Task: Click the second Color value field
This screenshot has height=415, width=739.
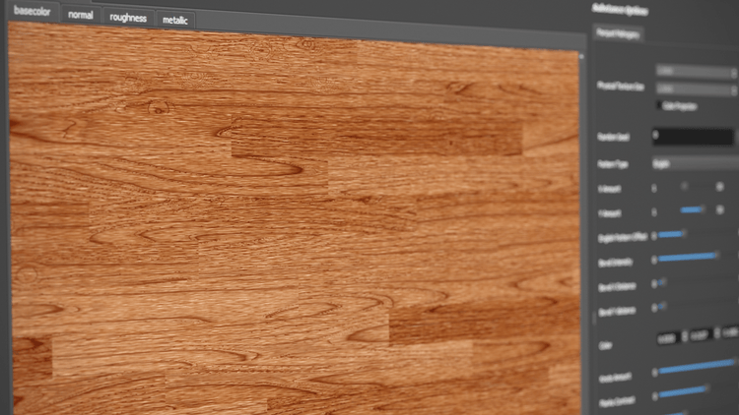Action: click(x=701, y=335)
